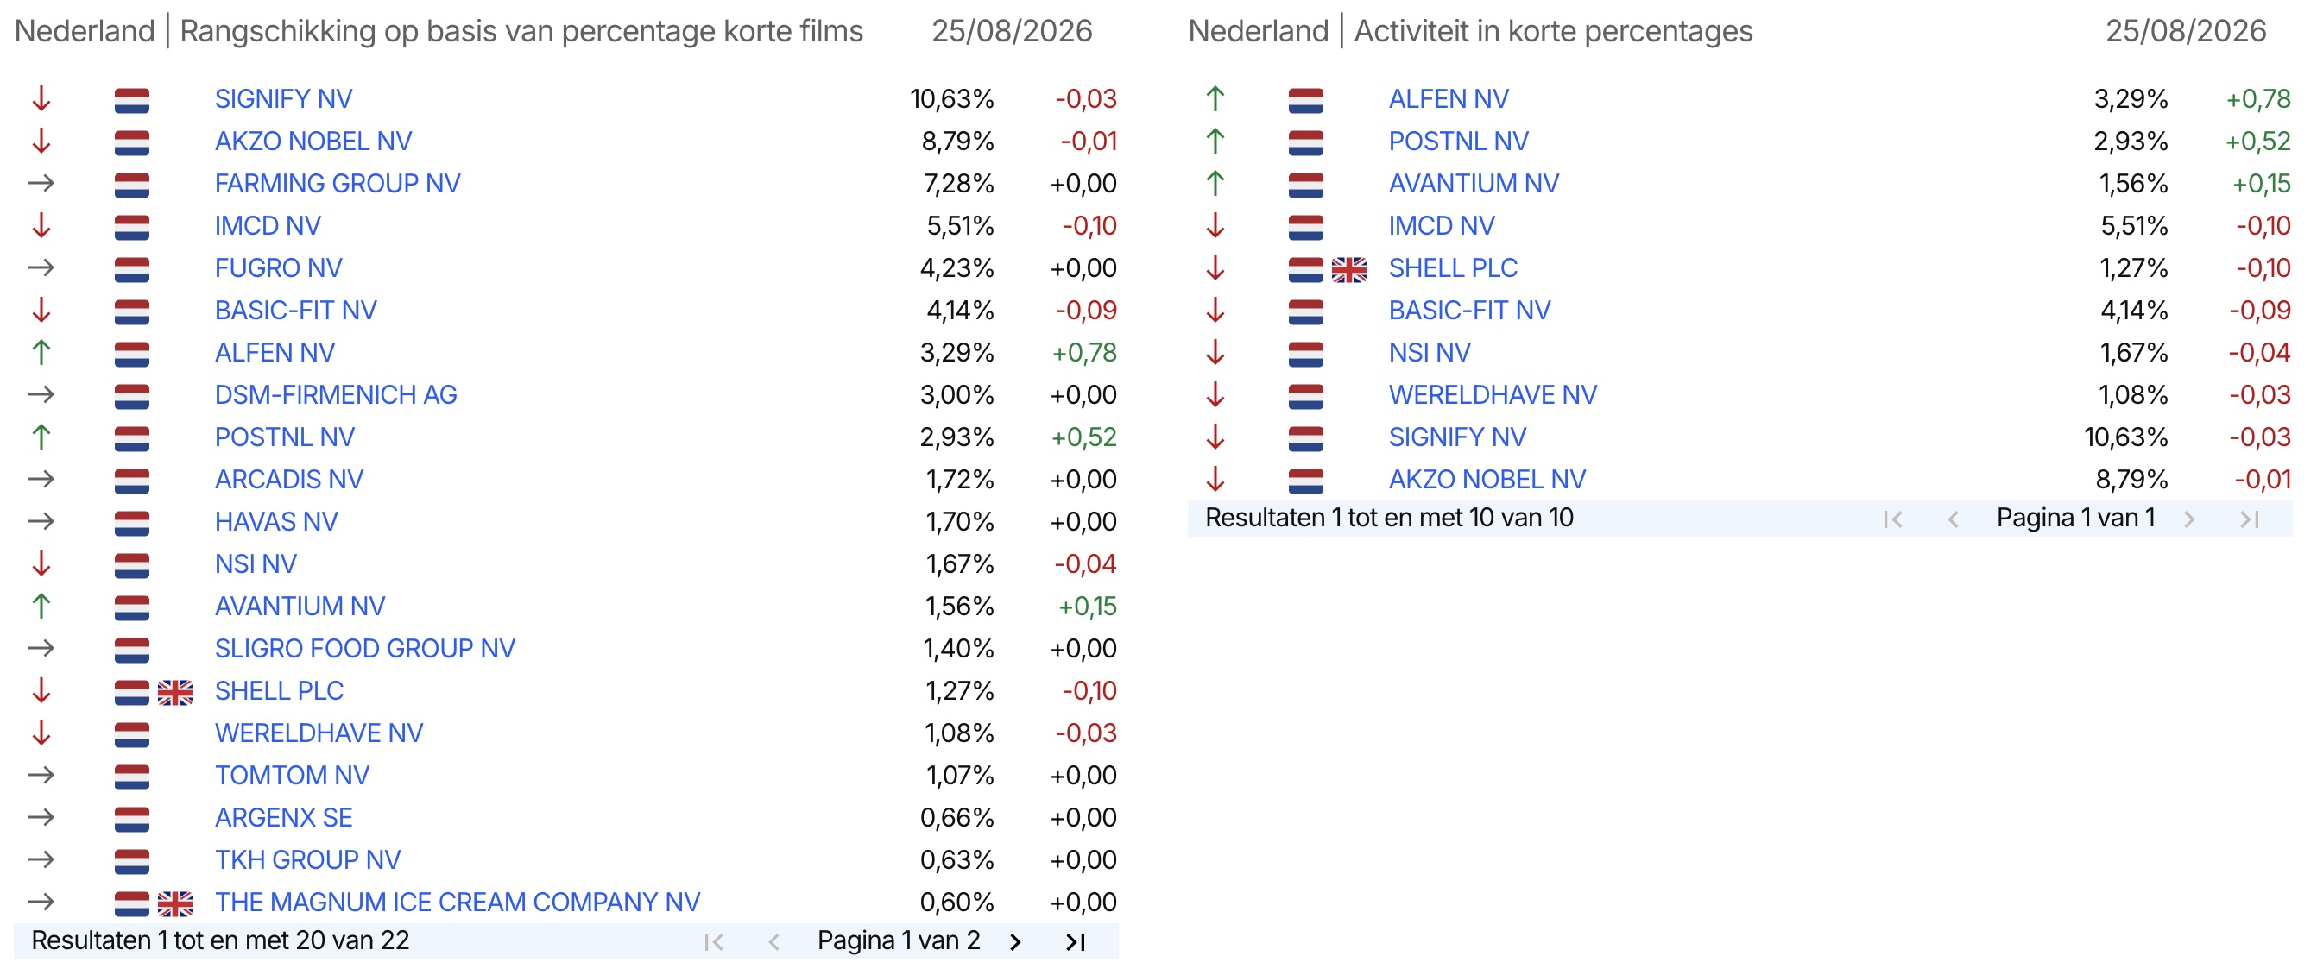The height and width of the screenshot is (975, 2317).
Task: Click first-page icon in left table pagination
Action: coord(714,941)
